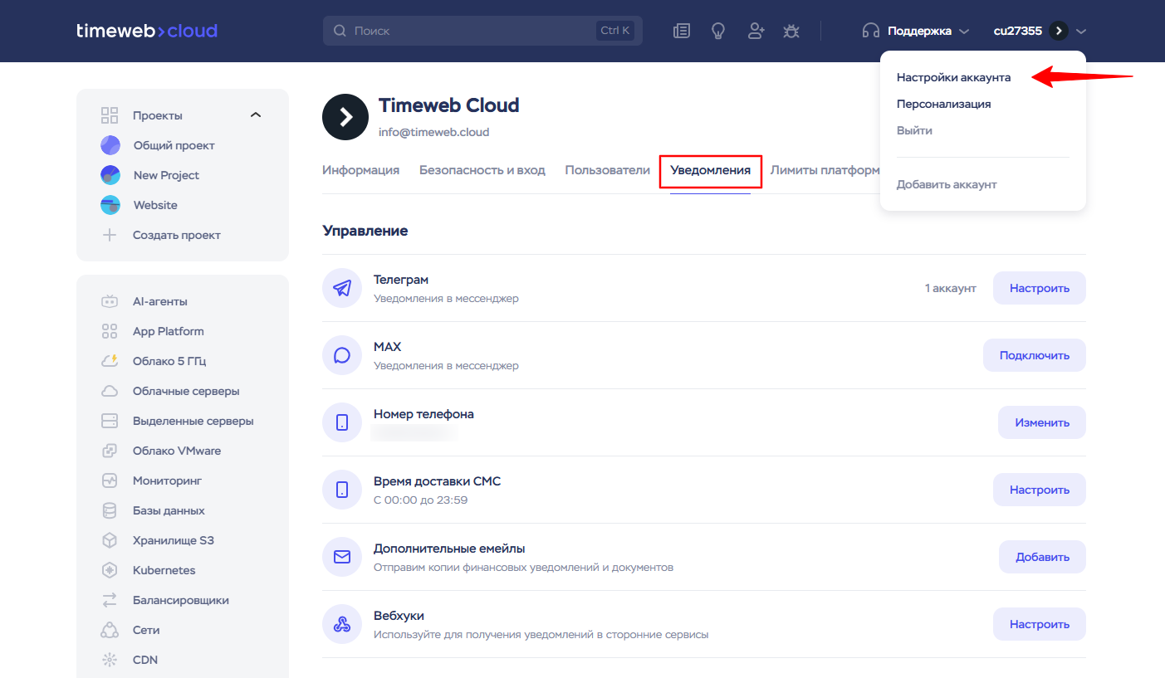
Task: Click the App Platform sidebar icon
Action: click(x=110, y=331)
